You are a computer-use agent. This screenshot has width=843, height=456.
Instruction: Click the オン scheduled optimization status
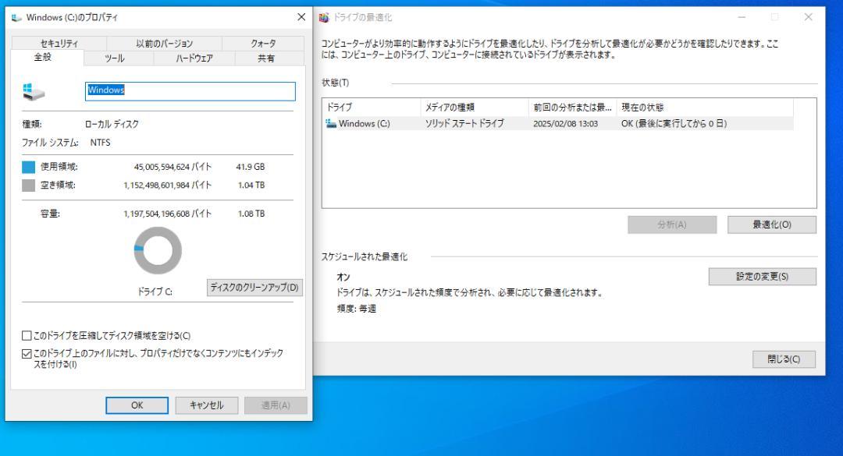[x=343, y=277]
